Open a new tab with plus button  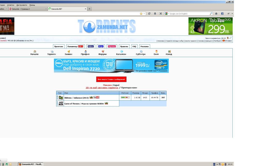point(89,9)
